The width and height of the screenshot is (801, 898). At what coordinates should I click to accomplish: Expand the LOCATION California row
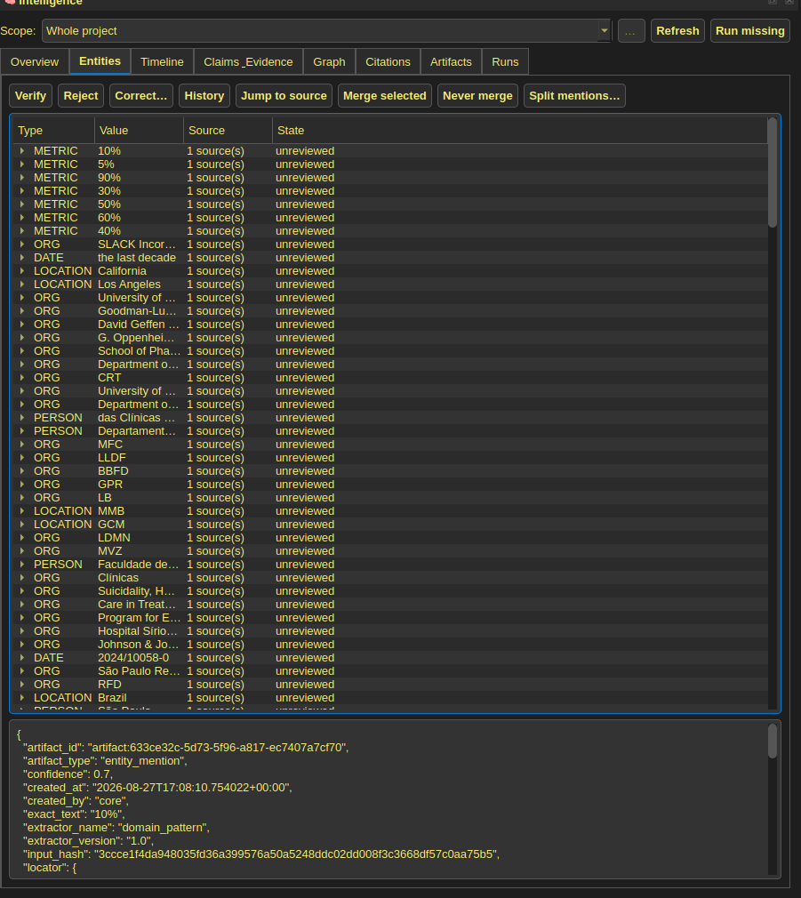point(21,271)
